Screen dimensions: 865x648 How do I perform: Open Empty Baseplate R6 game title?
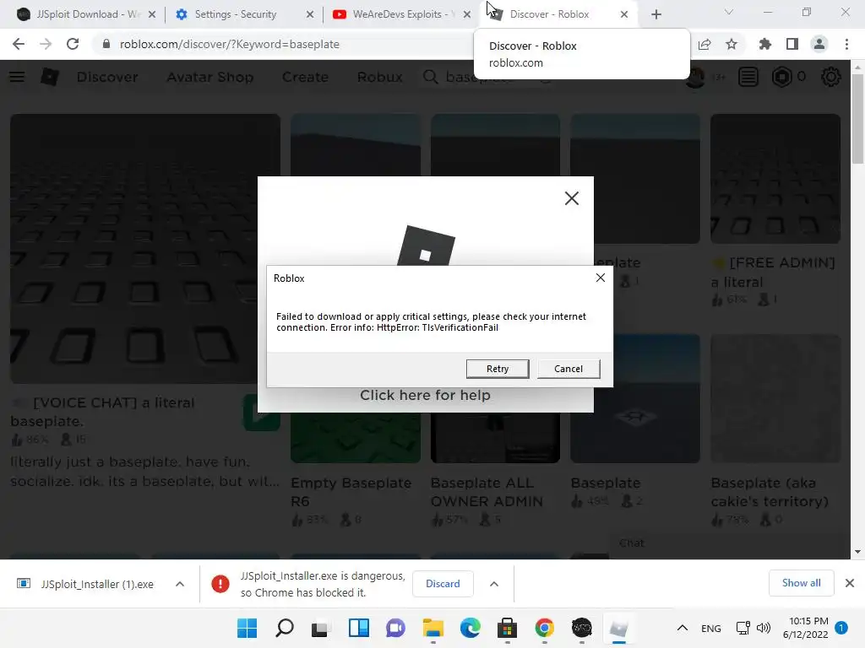[x=351, y=492]
